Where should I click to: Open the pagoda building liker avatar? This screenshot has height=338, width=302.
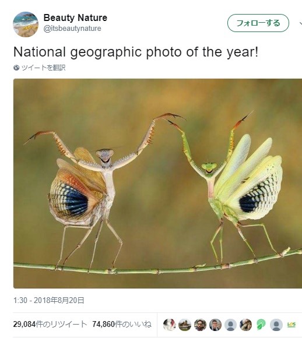tap(185, 325)
